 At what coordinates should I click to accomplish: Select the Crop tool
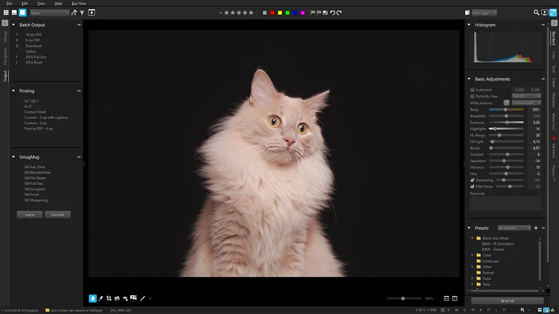pyautogui.click(x=109, y=298)
